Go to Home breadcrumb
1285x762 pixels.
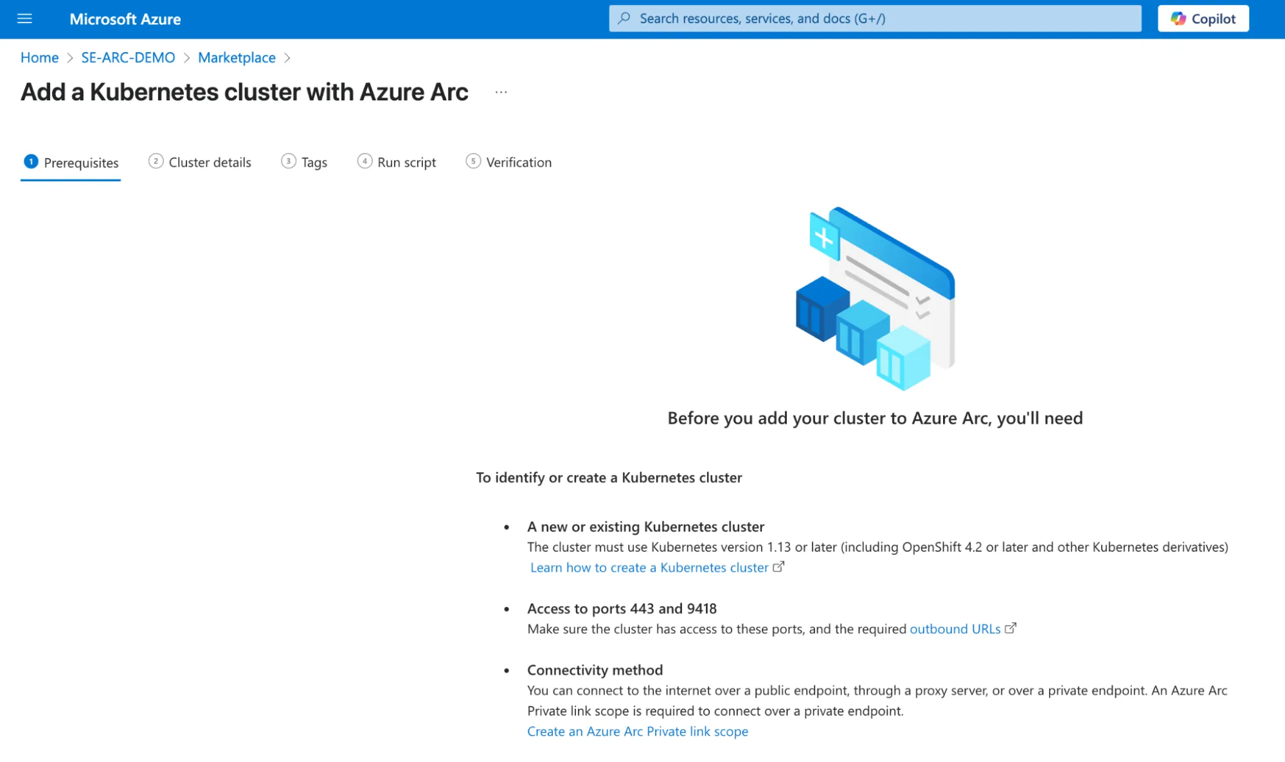coord(39,57)
